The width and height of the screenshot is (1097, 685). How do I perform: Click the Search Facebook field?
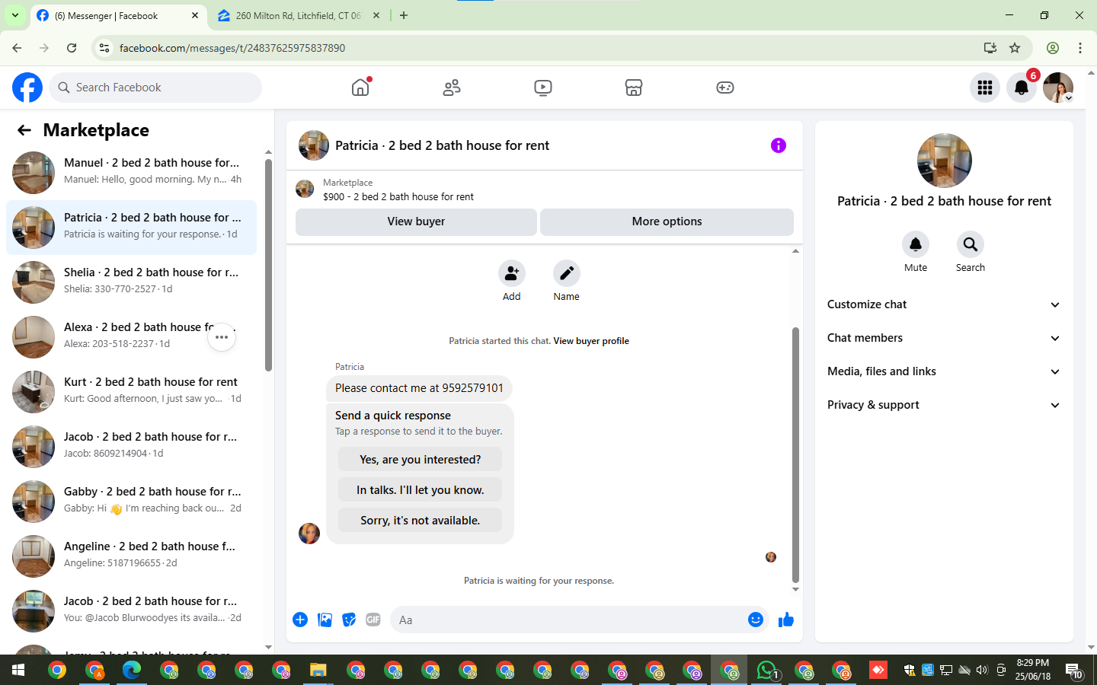click(x=155, y=88)
